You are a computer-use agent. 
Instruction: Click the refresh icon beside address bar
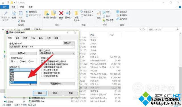pos(144,30)
